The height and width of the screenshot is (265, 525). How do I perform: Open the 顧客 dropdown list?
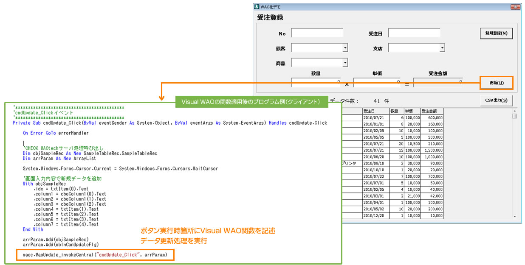click(x=345, y=48)
